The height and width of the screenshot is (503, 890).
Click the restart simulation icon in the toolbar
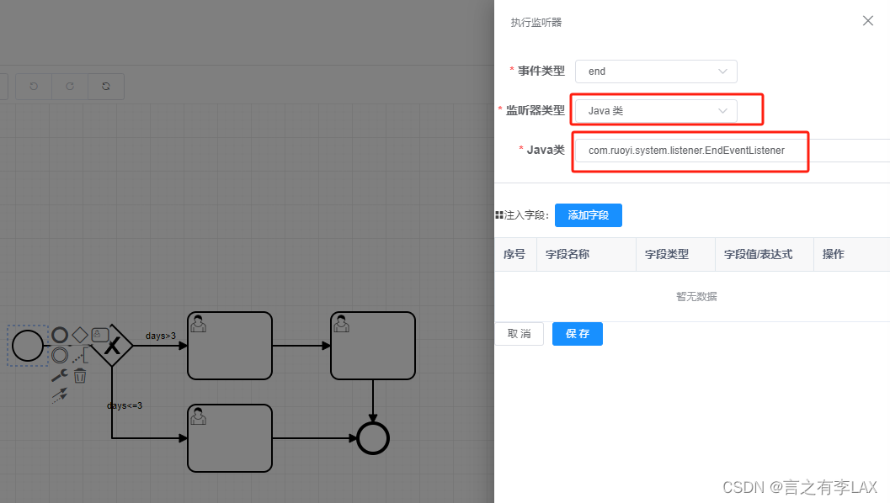pyautogui.click(x=105, y=86)
